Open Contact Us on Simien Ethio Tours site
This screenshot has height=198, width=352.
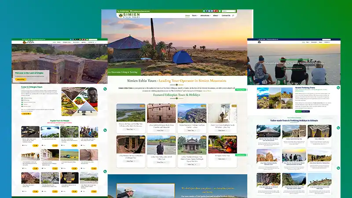coord(226,15)
